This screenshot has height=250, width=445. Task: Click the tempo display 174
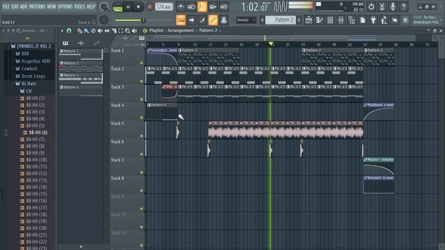point(164,6)
